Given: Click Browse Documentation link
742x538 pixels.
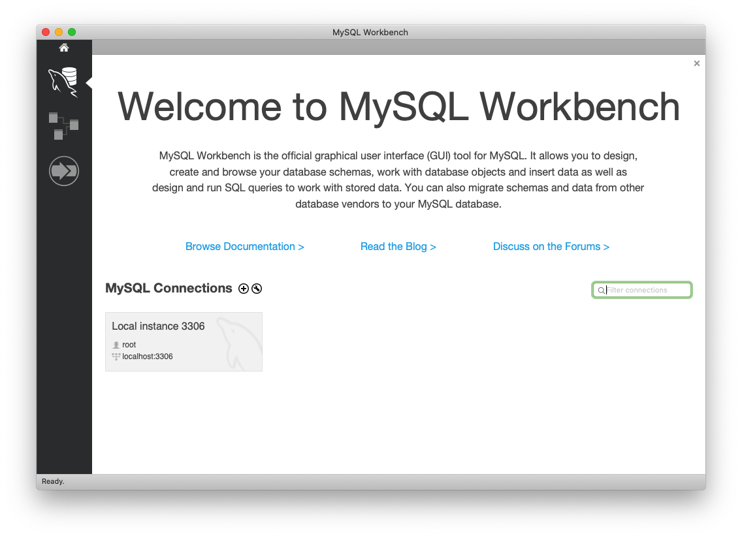Looking at the screenshot, I should point(245,247).
